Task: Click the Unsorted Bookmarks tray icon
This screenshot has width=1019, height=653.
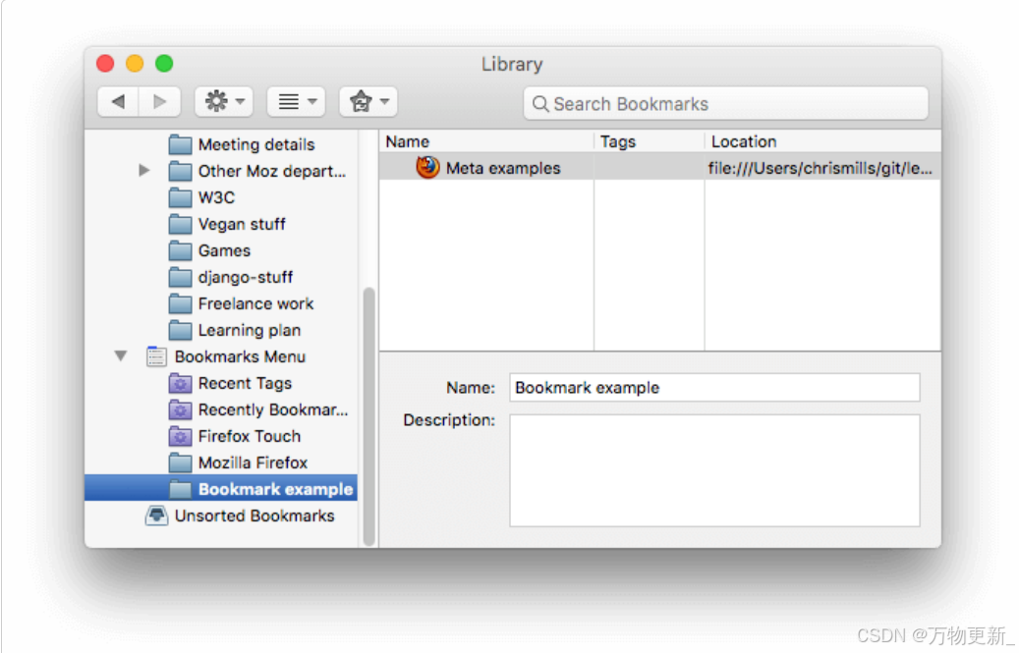Action: coord(156,516)
